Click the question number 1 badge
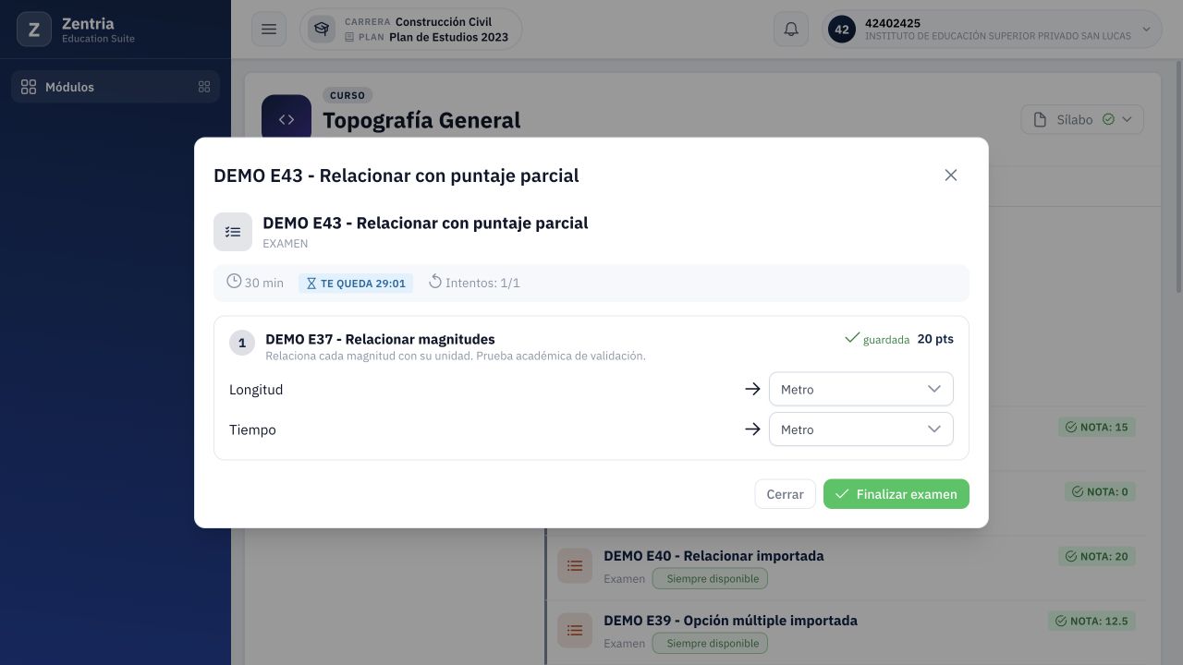Viewport: 1183px width, 665px height. 242,344
